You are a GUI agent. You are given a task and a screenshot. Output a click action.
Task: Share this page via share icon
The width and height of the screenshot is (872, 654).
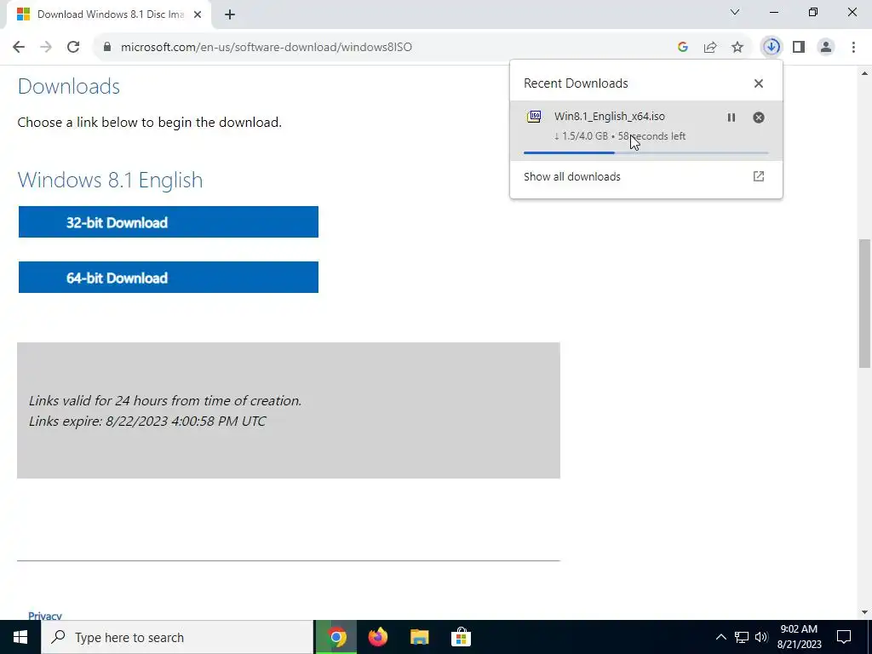710,47
